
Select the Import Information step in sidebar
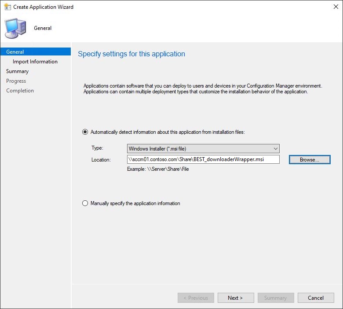[35, 62]
